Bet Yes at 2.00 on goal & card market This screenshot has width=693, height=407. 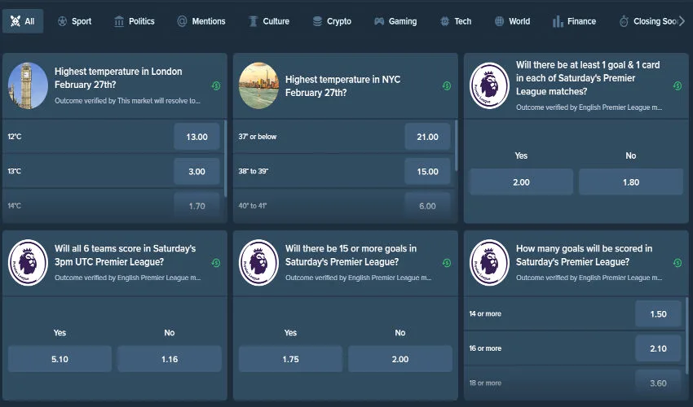(x=521, y=182)
